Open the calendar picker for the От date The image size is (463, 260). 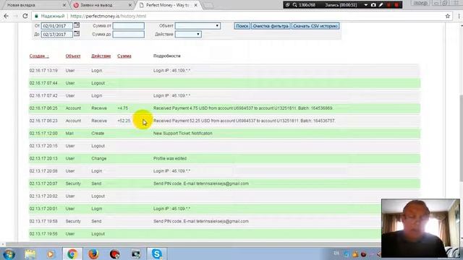tap(77, 25)
